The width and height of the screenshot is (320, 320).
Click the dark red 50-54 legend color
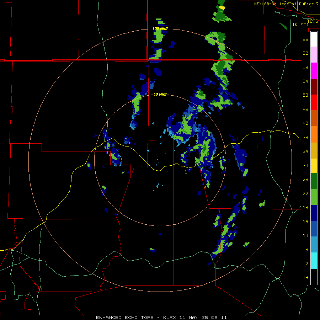(314, 86)
